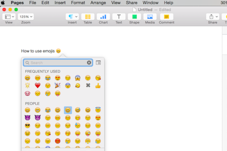Open the Insert menu in menu bar
This screenshot has height=151, width=227.
click(x=60, y=3)
